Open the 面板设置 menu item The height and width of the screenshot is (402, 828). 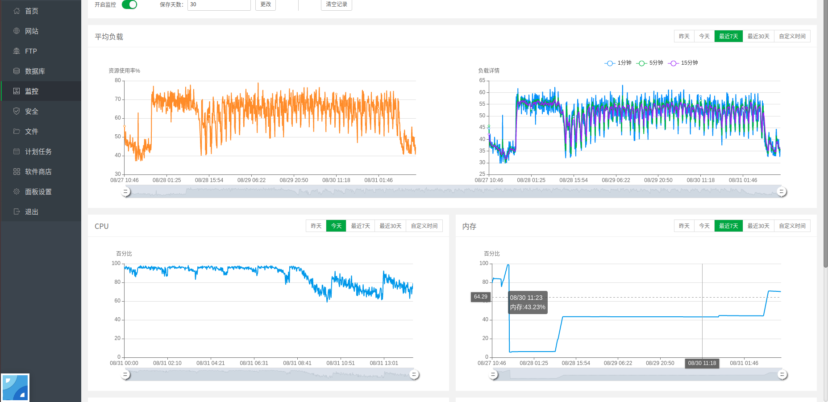click(41, 191)
